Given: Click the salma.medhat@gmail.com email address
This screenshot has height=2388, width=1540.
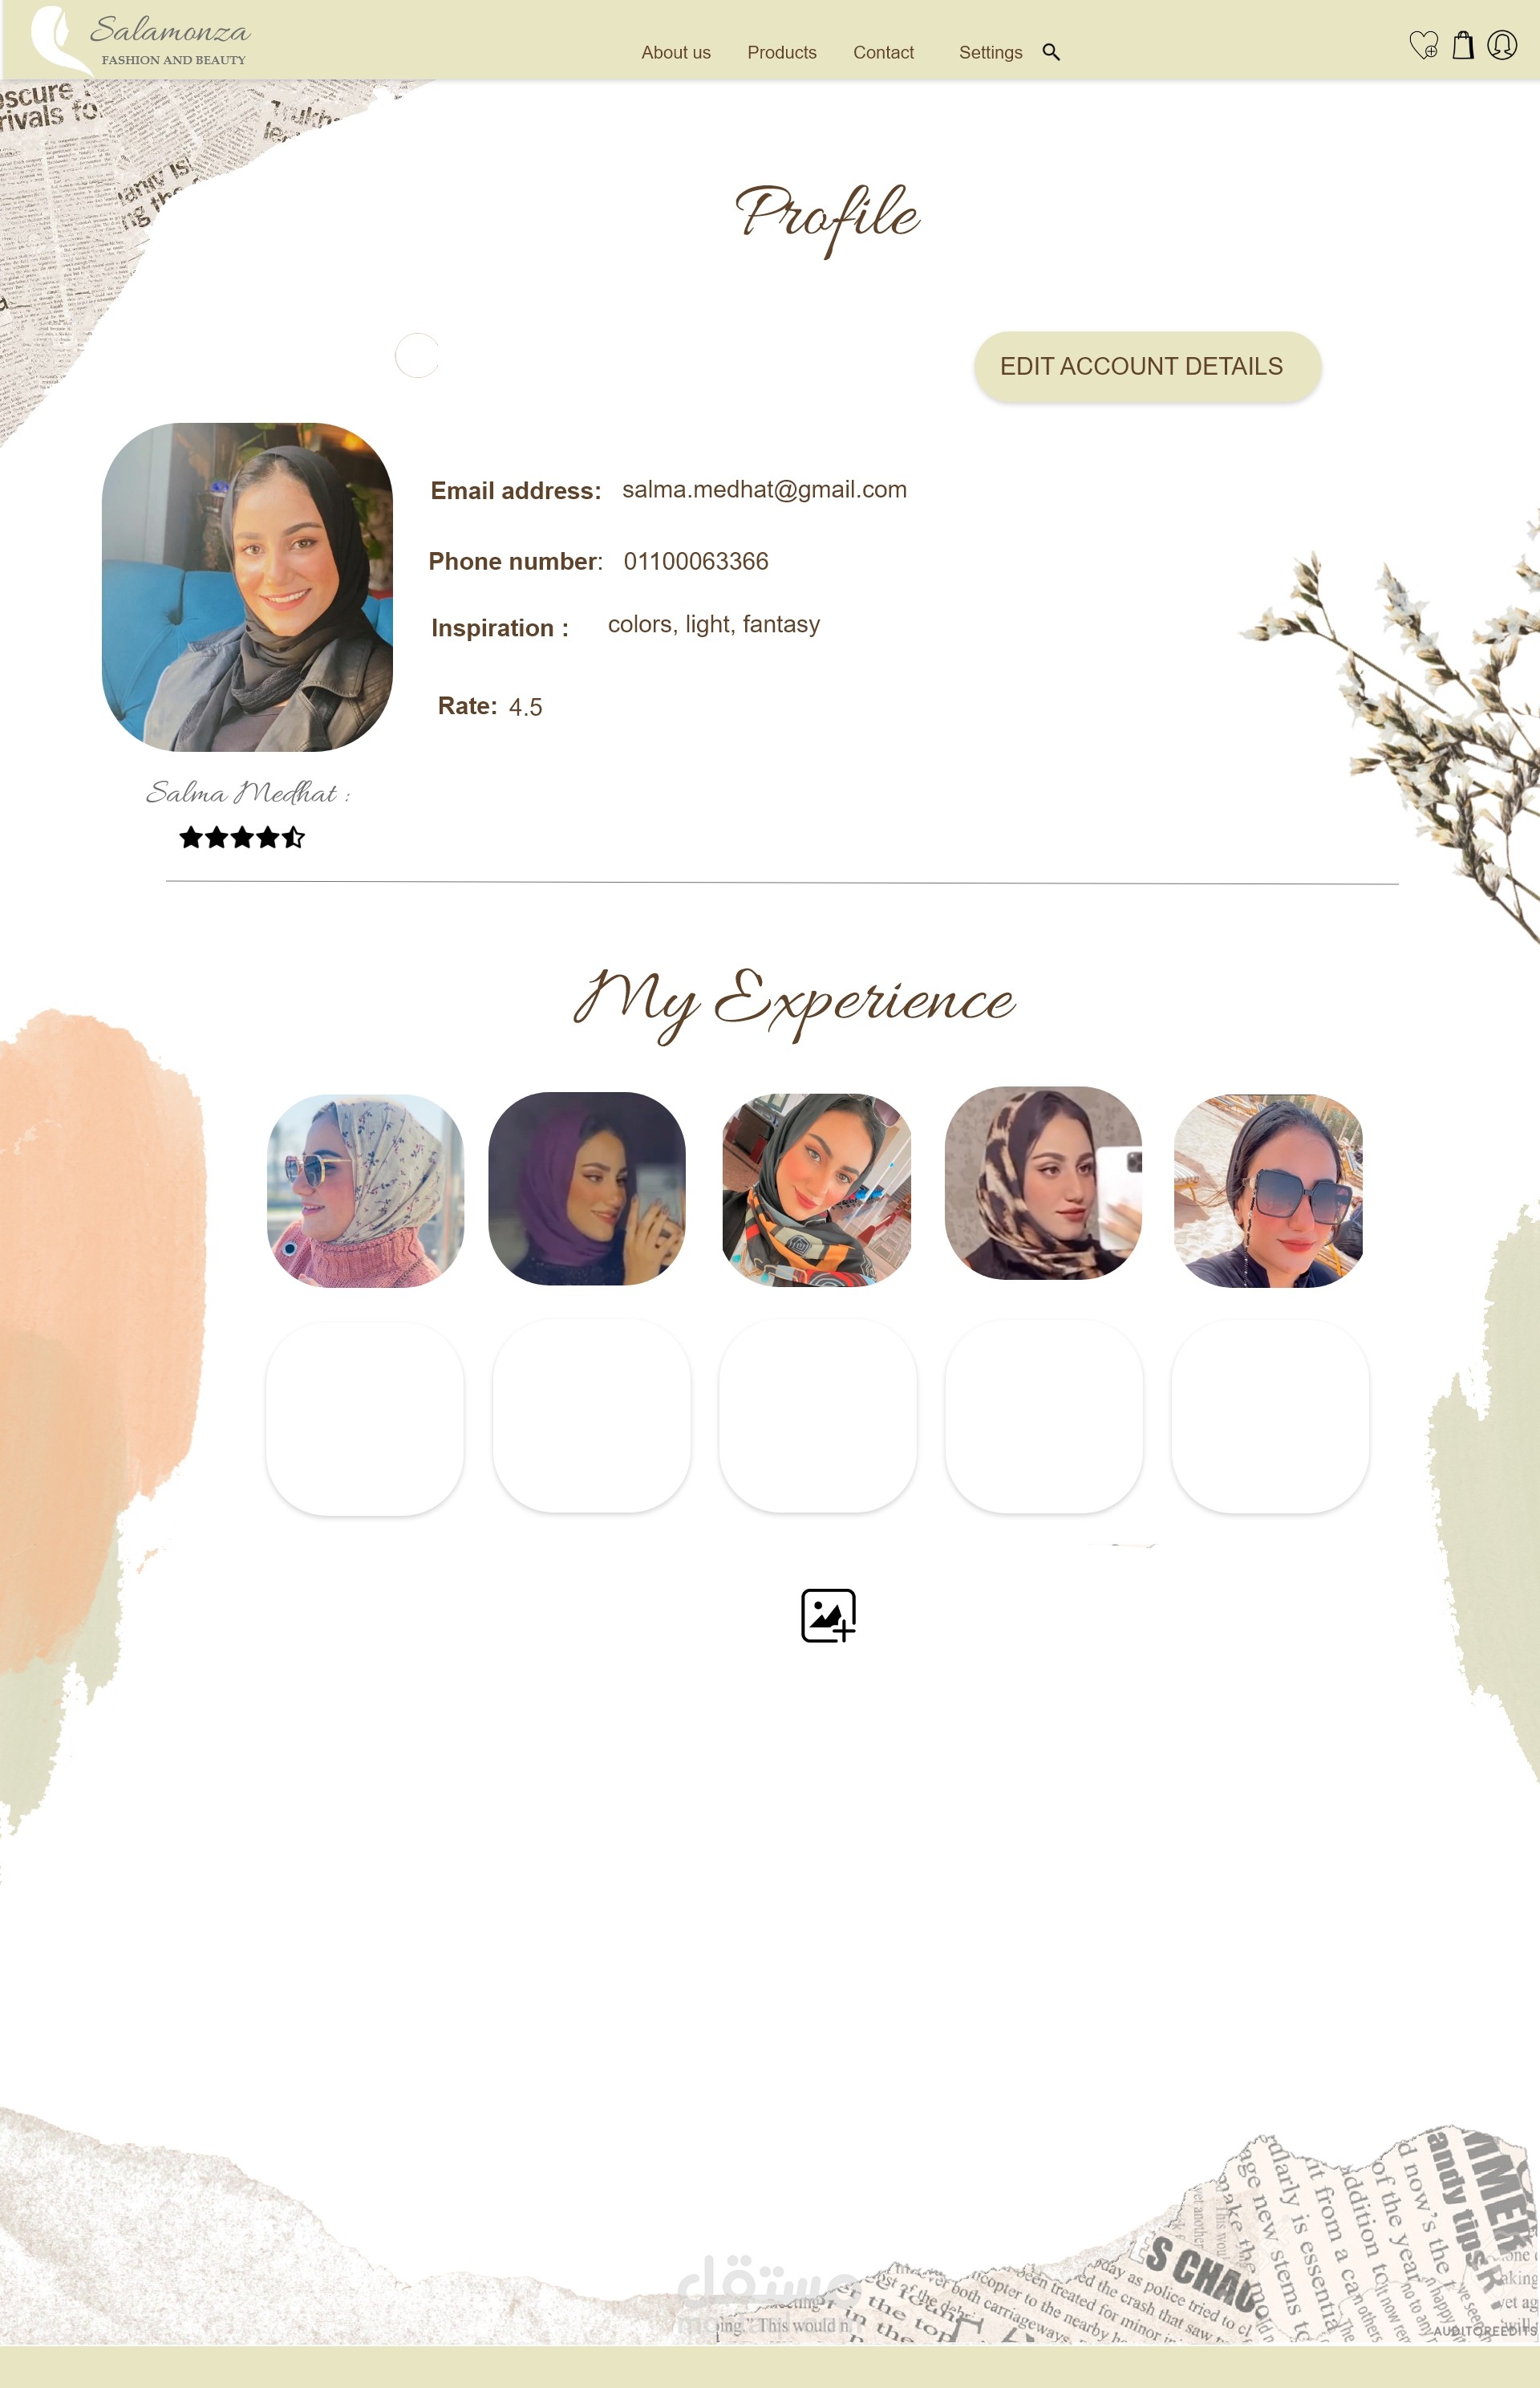Looking at the screenshot, I should coord(764,489).
